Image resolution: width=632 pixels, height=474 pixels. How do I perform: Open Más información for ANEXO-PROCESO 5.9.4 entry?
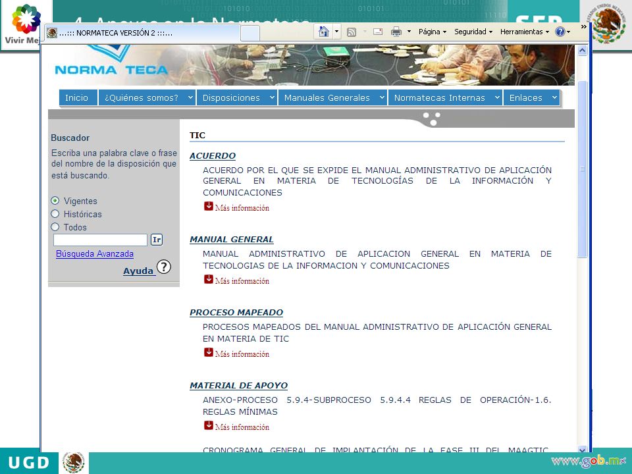[x=242, y=427]
